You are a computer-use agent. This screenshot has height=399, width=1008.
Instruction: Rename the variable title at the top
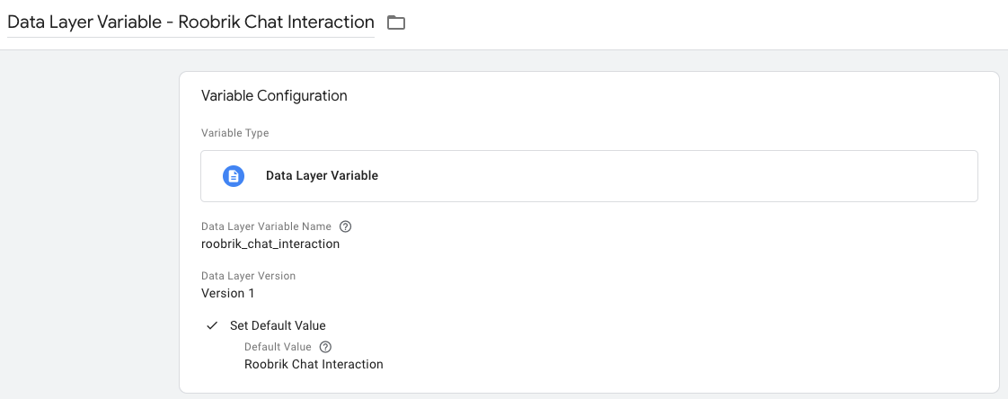coord(190,22)
